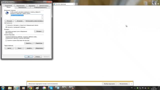Open the Picasa icon in the taskbar
This screenshot has height=90, width=160.
tap(44, 88)
